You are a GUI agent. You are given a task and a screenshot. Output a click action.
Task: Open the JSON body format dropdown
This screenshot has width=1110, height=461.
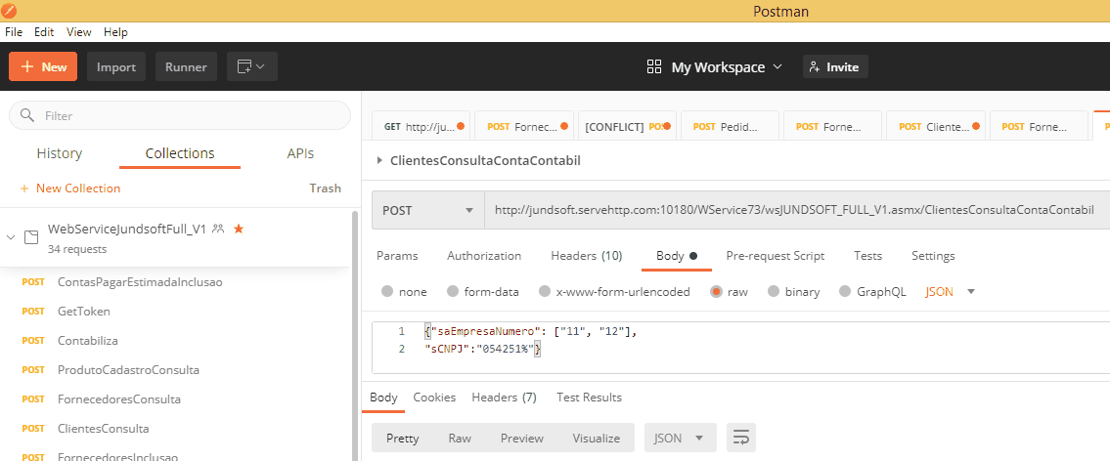tap(950, 291)
